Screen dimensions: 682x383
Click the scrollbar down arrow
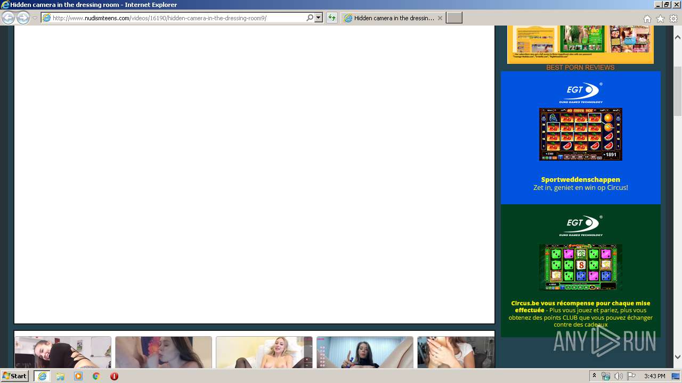click(678, 357)
